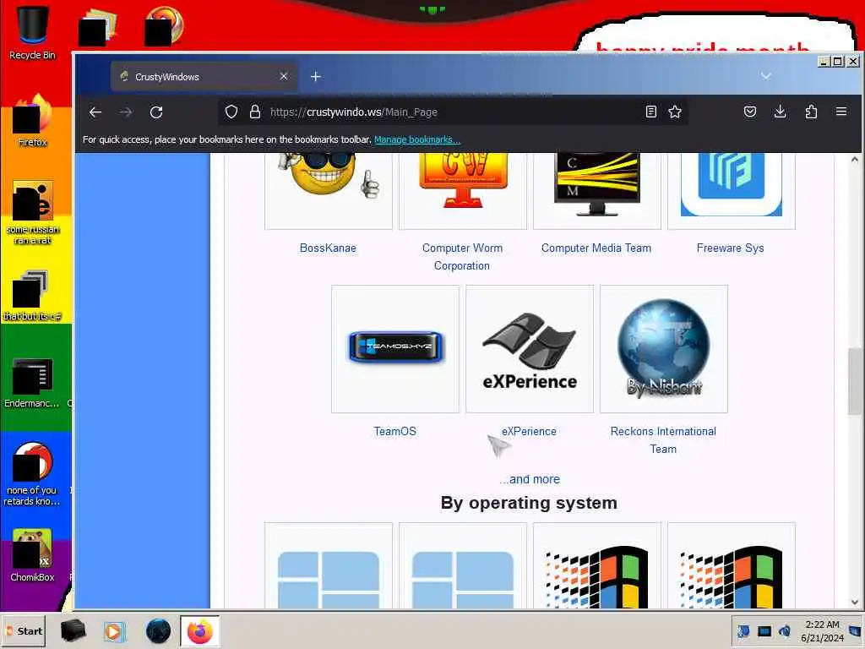The height and width of the screenshot is (649, 865).
Task: Select the ChomikBox desktop icon
Action: [32, 555]
